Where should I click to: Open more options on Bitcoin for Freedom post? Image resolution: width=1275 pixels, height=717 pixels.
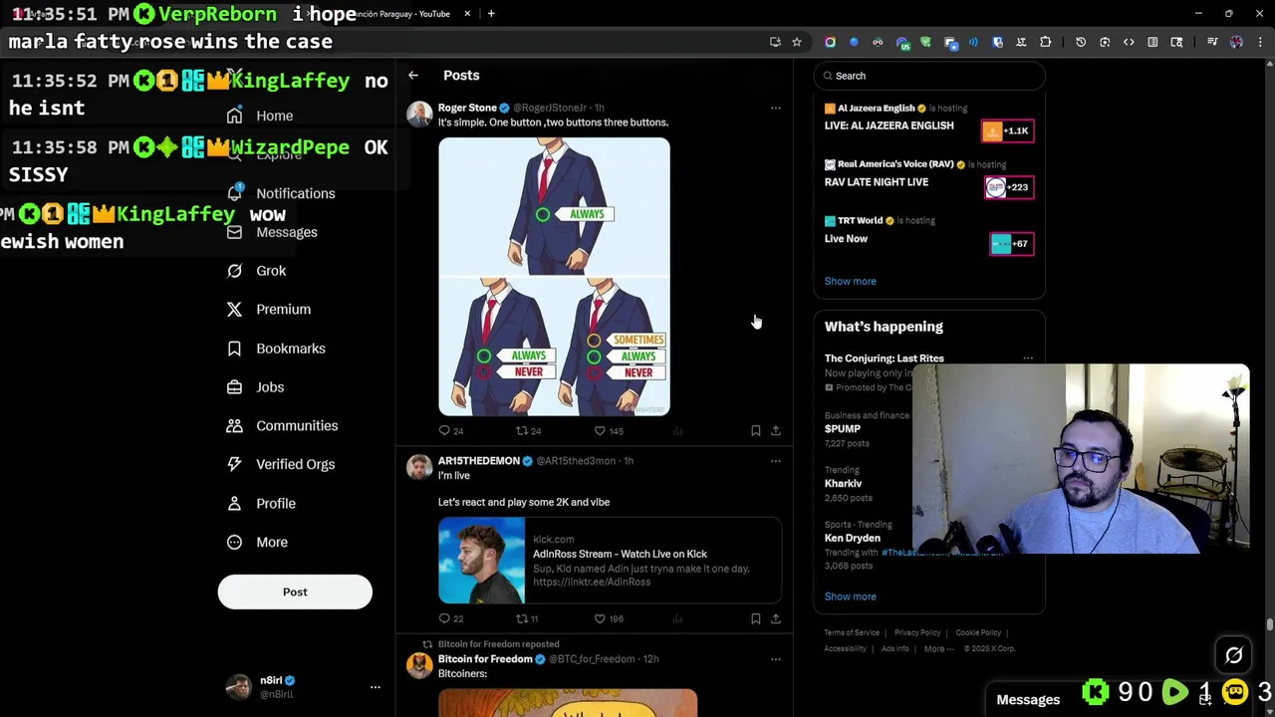coord(775,659)
